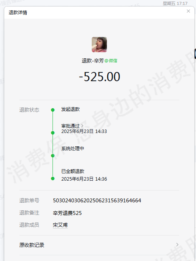The image size is (196, 261).
Task: Select the 系统处理中 timeline dot
Action: (53, 155)
